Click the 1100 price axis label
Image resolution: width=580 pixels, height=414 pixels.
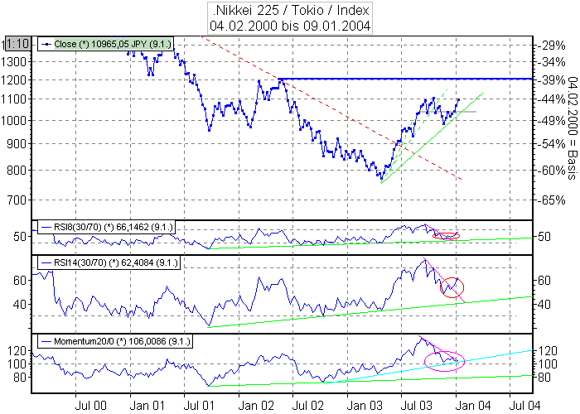coord(13,99)
